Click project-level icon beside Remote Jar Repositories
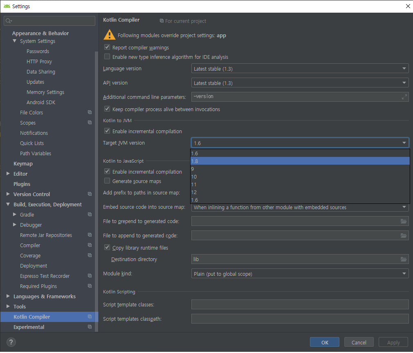Viewport: 413px width, 353px height. pyautogui.click(x=90, y=235)
